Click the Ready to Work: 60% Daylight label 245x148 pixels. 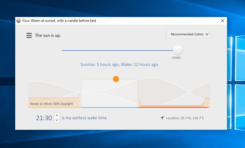[51, 104]
